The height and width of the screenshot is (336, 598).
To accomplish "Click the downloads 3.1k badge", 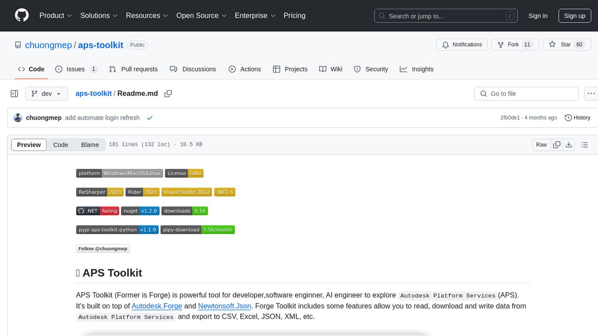I will (185, 211).
